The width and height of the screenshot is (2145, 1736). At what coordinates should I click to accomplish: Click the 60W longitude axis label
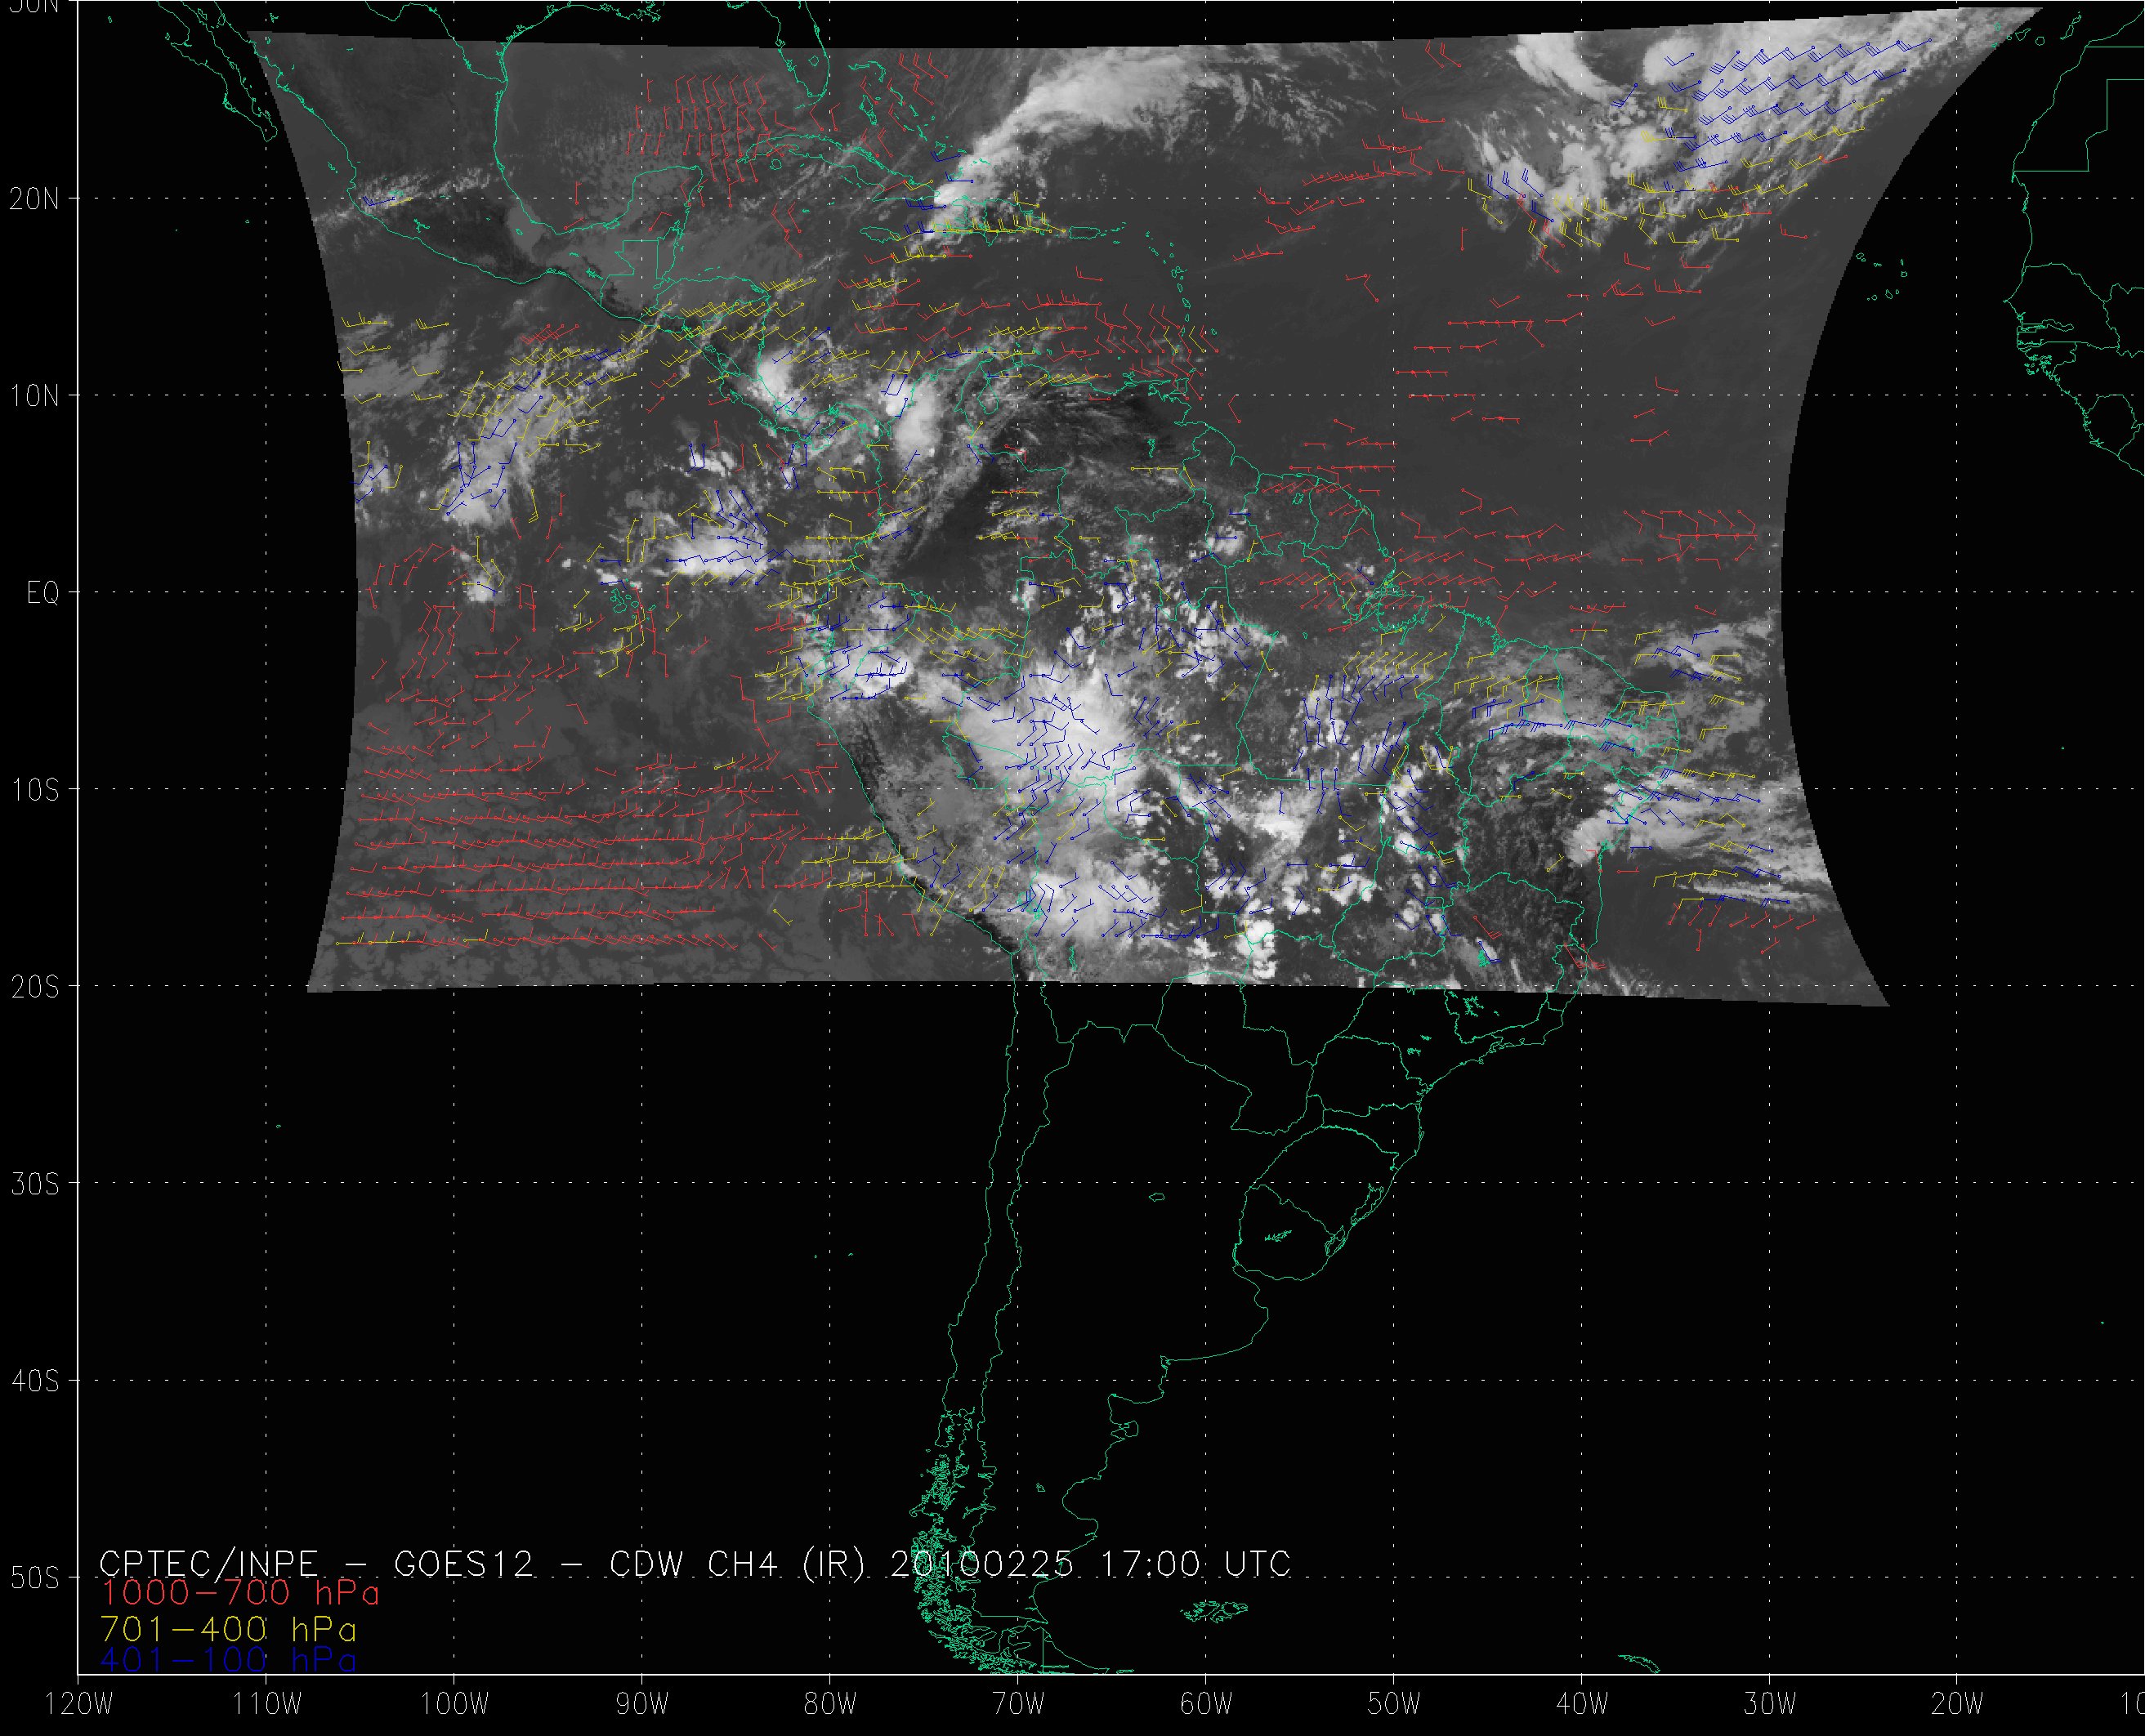pos(1205,1704)
